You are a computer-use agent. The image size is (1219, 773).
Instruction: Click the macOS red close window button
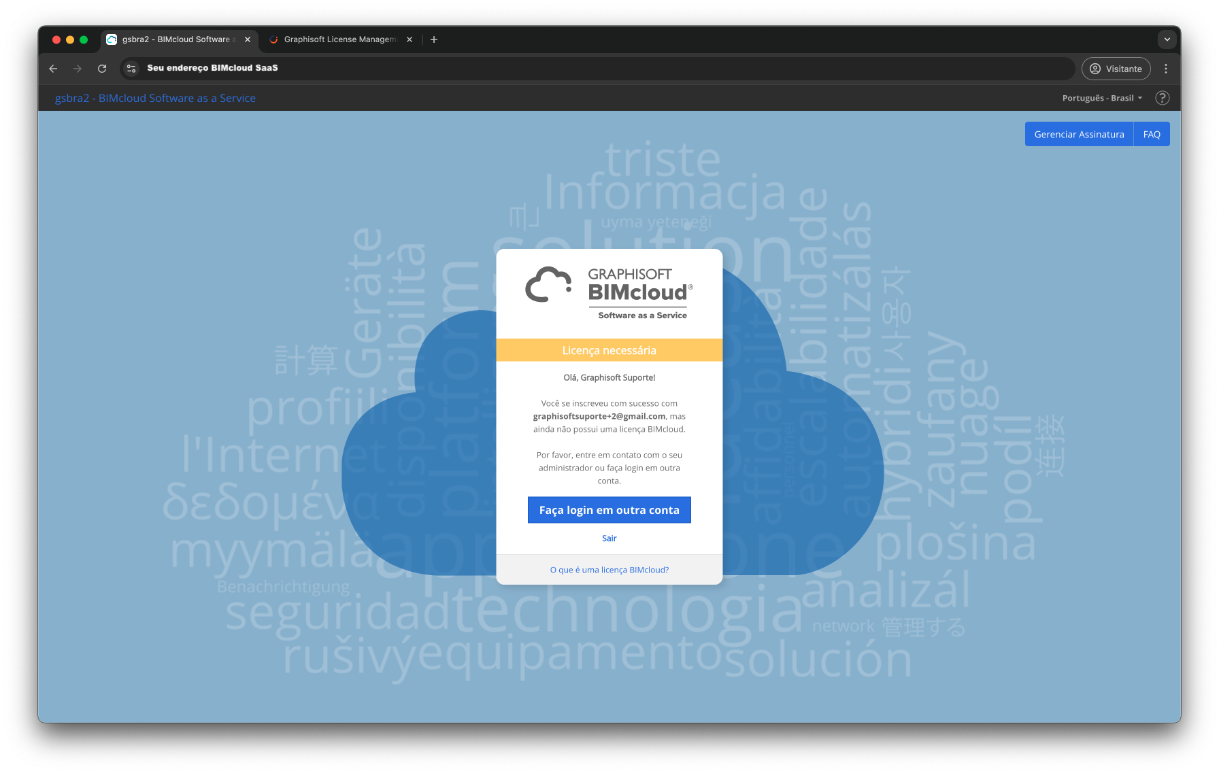coord(56,39)
